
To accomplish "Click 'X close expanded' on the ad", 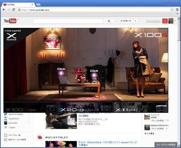I will pos(13,31).
